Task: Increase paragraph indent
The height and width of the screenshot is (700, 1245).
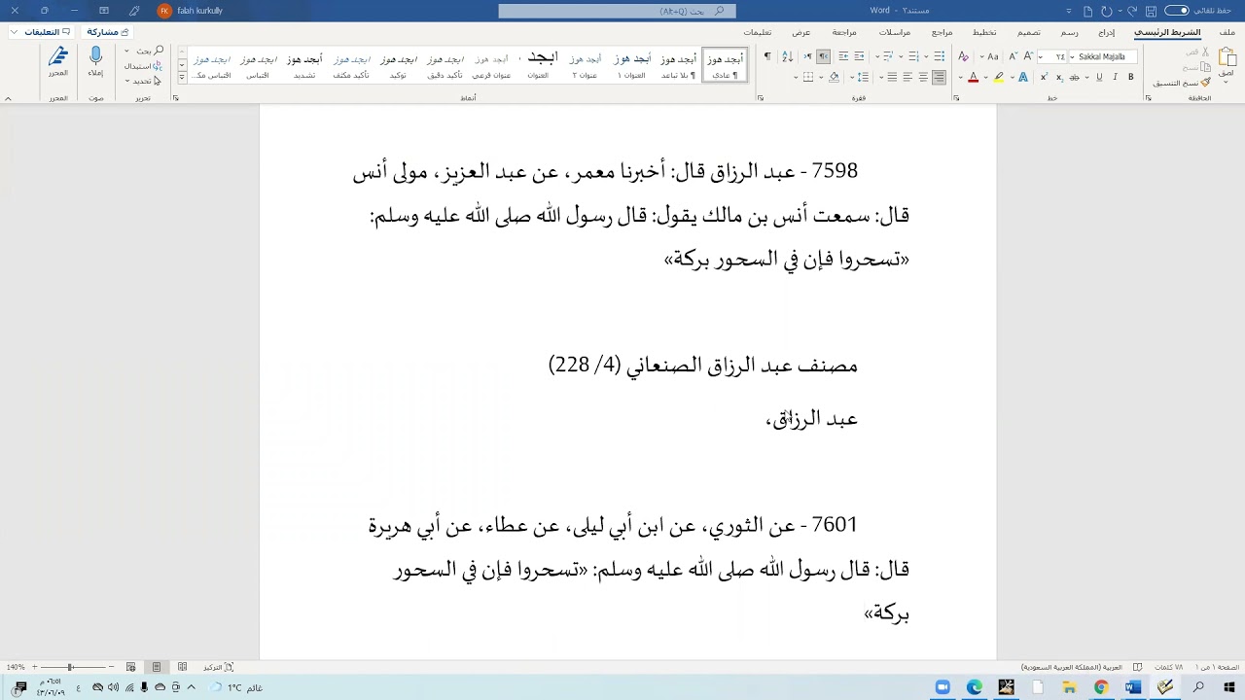Action: pyautogui.click(x=843, y=56)
